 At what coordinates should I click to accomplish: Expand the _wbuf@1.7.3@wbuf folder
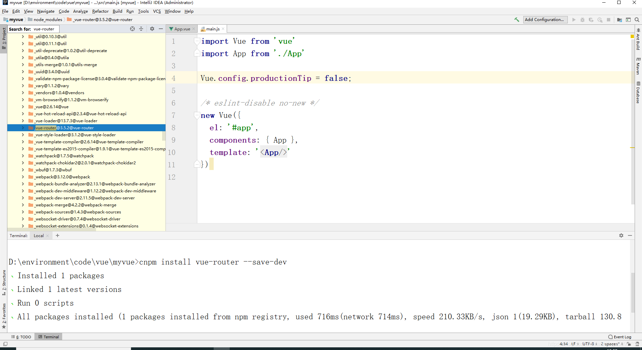(23, 170)
